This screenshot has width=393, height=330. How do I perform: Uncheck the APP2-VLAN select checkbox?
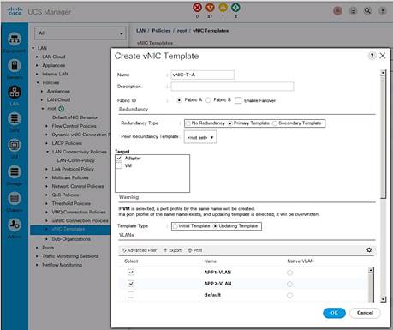(x=131, y=284)
